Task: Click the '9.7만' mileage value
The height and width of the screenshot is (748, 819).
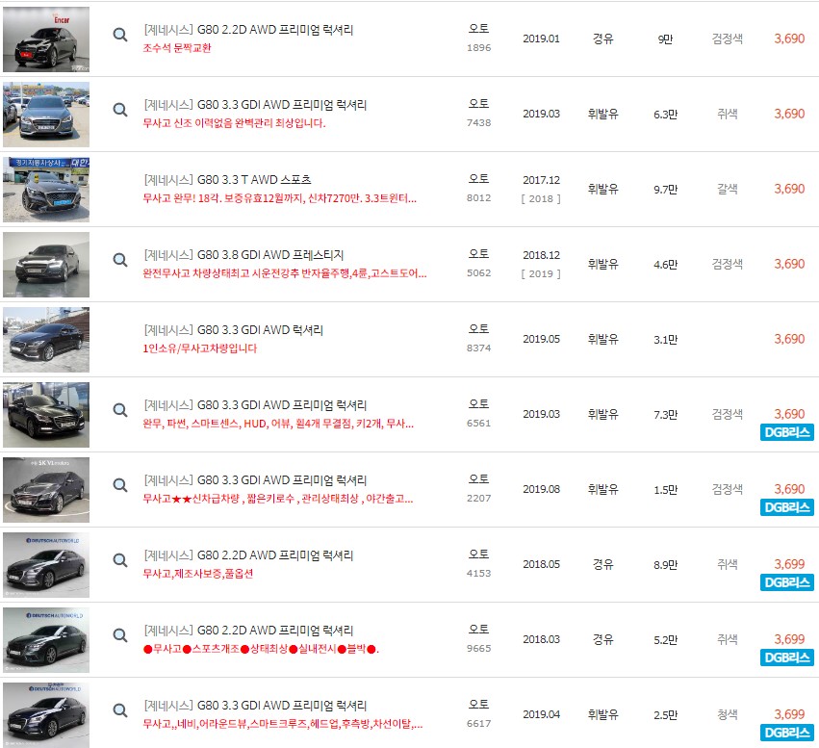Action: pos(665,190)
